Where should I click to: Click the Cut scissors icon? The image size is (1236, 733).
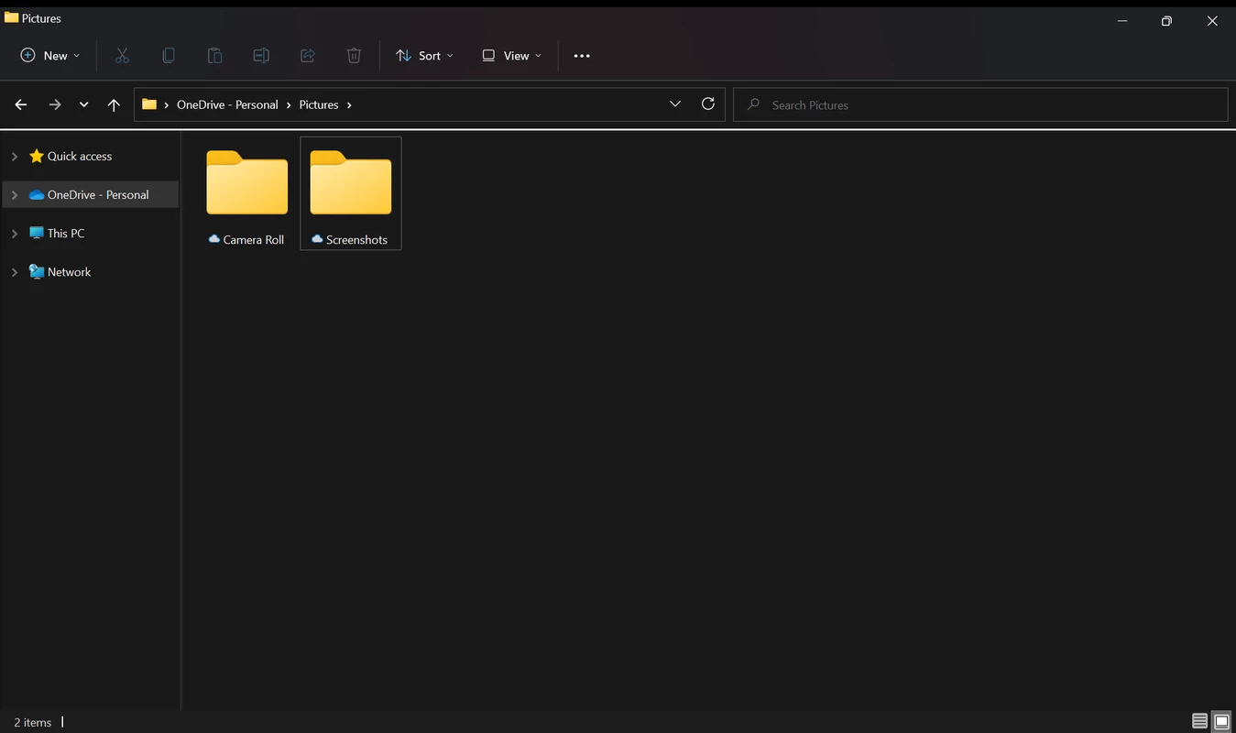point(122,56)
